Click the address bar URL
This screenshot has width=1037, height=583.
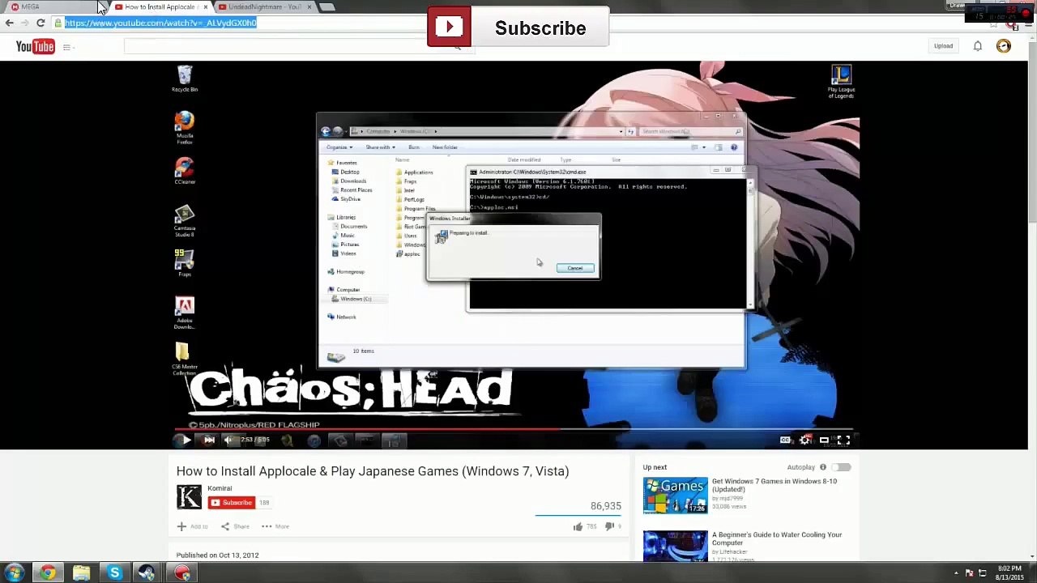click(x=160, y=23)
